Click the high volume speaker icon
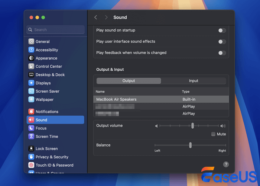The width and height of the screenshot is (260, 186). [223, 126]
